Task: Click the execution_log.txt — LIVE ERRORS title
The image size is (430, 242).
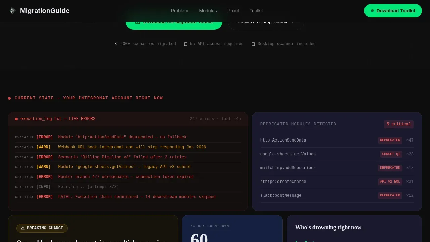Action: pos(58,119)
